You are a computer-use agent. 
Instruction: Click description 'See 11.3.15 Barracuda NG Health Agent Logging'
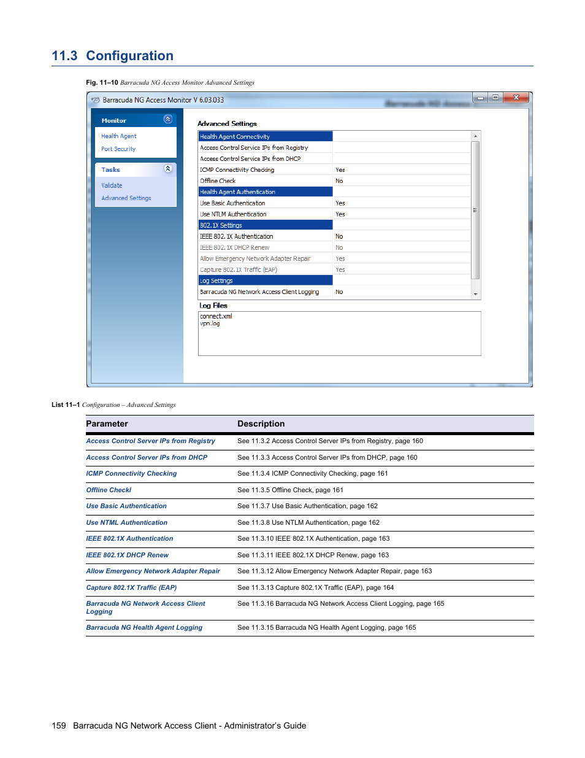click(327, 627)
